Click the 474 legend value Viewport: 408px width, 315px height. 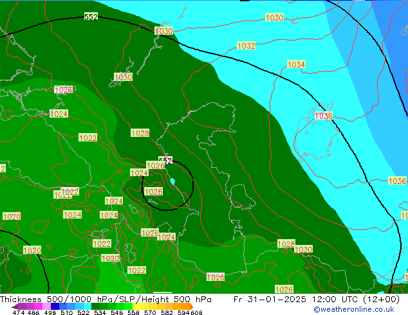pyautogui.click(x=19, y=312)
